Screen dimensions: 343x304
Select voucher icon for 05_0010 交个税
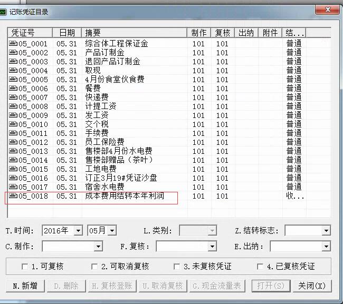[x=13, y=124]
